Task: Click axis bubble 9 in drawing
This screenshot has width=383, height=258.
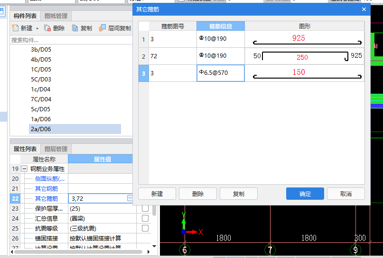Action: tap(355, 250)
